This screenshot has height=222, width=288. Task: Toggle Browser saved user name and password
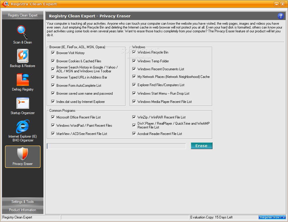[53, 93]
